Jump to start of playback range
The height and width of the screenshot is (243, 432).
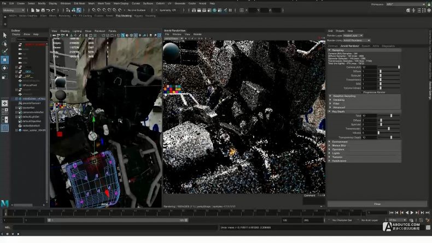pos(392,213)
